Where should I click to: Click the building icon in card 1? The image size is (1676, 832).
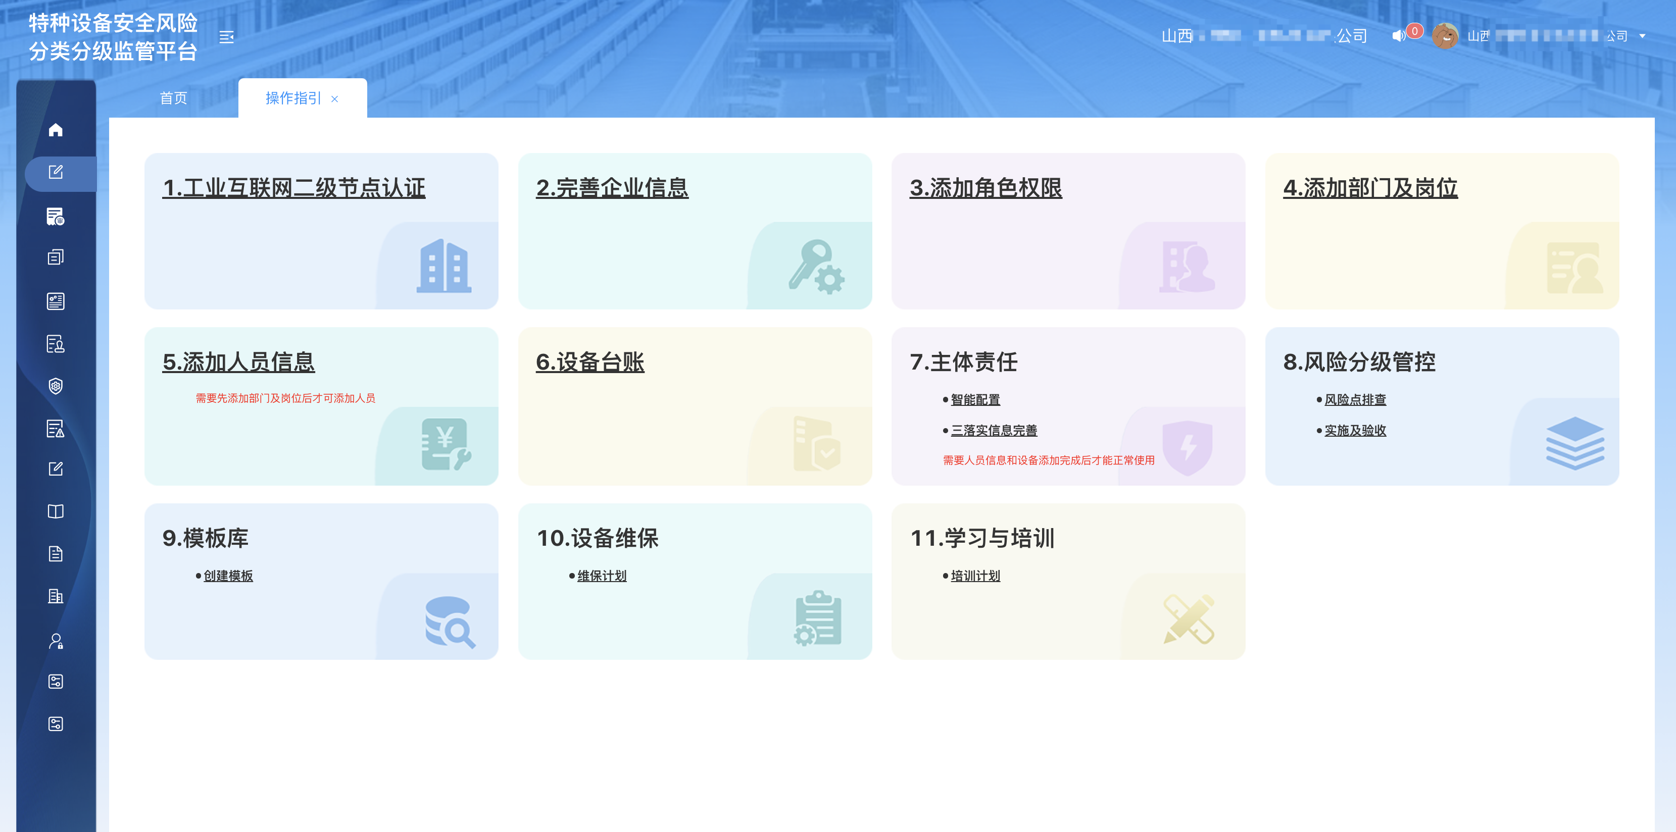(x=443, y=266)
